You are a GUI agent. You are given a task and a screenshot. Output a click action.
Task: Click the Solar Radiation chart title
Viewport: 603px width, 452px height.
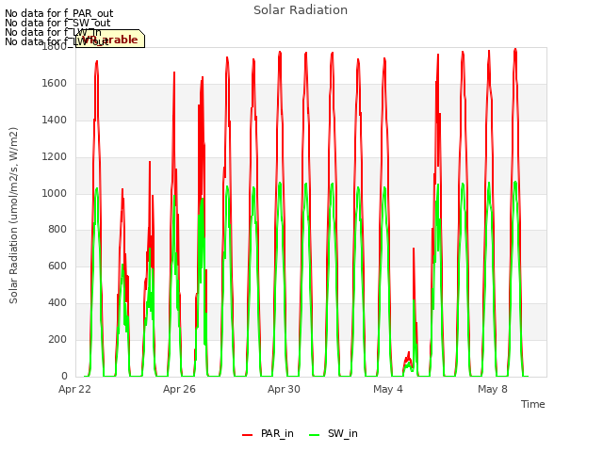tap(301, 10)
